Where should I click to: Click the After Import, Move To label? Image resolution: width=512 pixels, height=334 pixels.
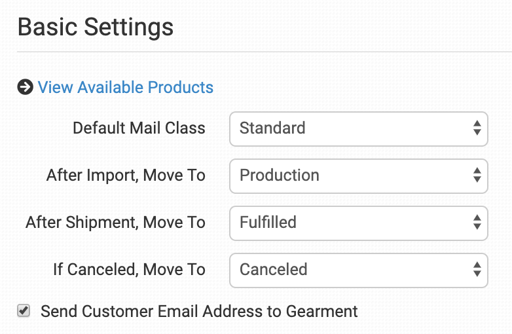(x=126, y=175)
